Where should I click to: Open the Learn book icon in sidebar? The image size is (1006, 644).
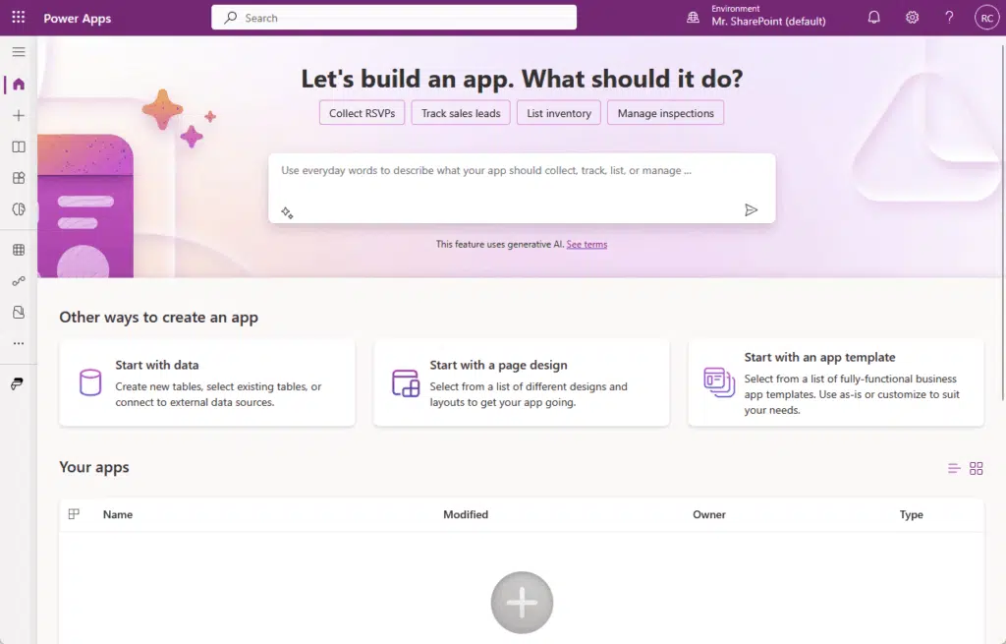[19, 147]
